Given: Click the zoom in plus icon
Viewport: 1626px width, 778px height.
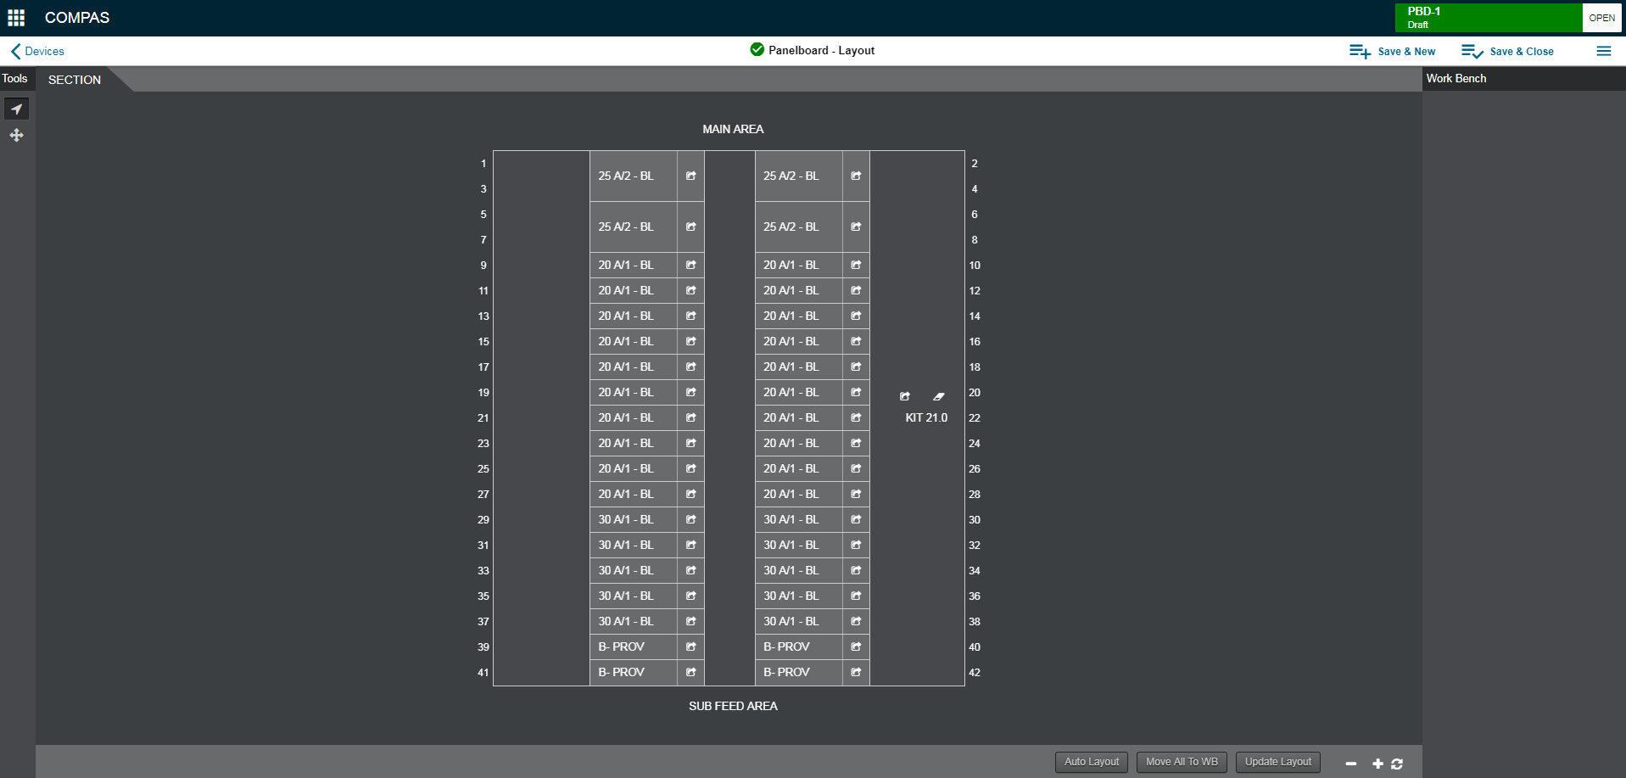Looking at the screenshot, I should click(x=1377, y=763).
